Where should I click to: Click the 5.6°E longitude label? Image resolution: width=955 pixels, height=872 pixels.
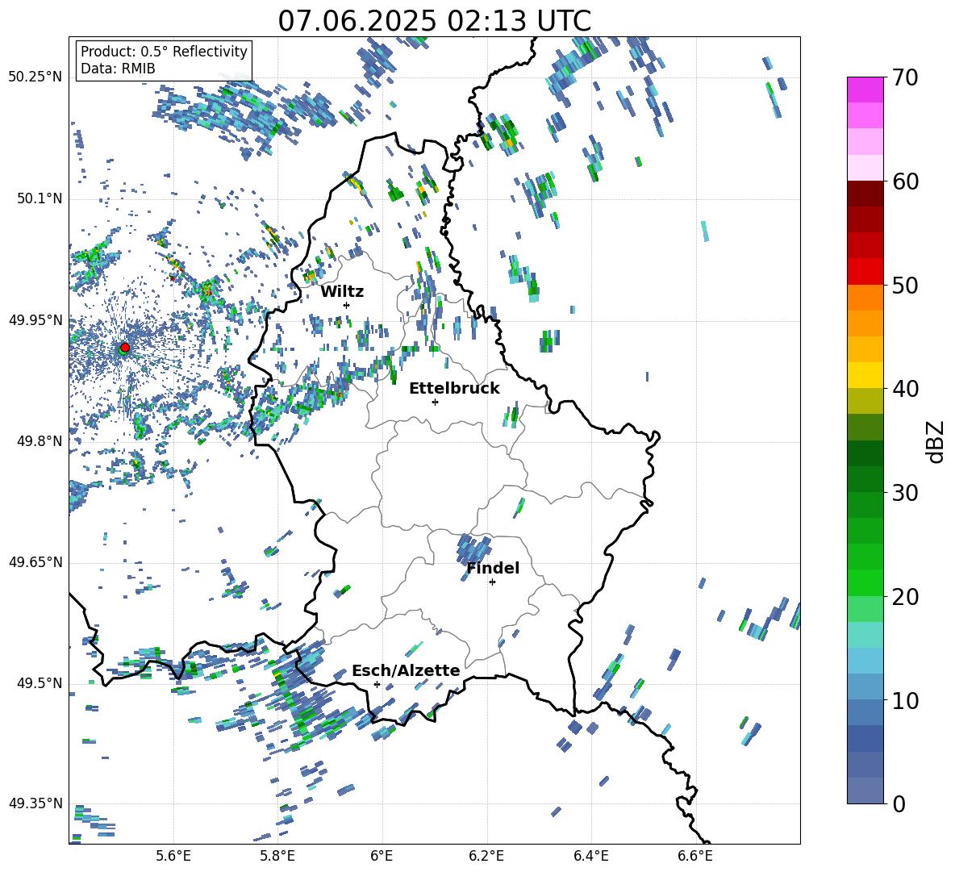(x=173, y=856)
